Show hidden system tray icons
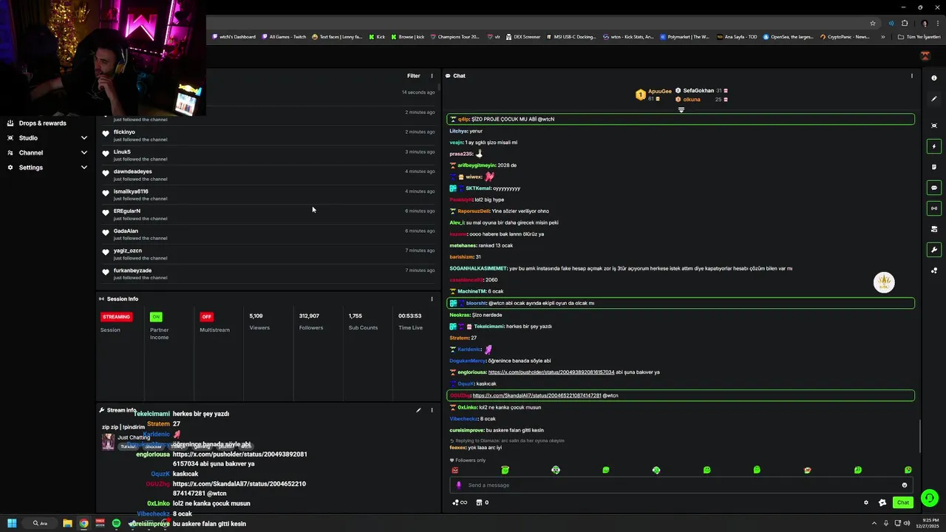 point(874,523)
